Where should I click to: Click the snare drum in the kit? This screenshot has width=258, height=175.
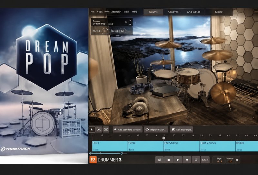[188, 77]
